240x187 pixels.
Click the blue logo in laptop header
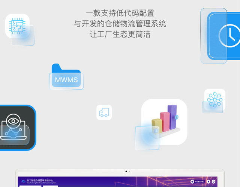point(24,181)
